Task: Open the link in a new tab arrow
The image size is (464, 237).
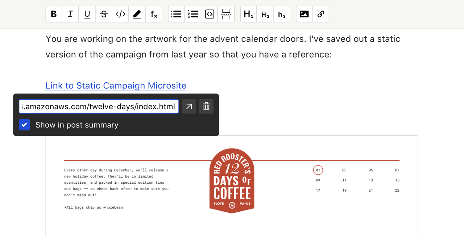Action: pyautogui.click(x=189, y=107)
